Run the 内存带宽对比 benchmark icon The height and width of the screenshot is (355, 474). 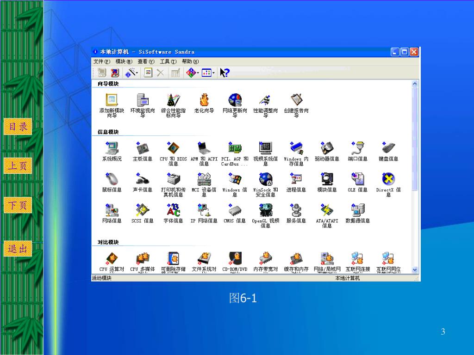(265, 259)
